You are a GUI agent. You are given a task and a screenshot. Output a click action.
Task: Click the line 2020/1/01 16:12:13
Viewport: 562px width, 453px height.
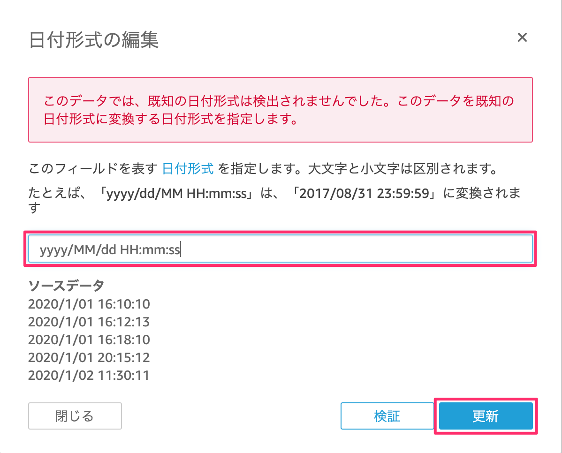89,322
